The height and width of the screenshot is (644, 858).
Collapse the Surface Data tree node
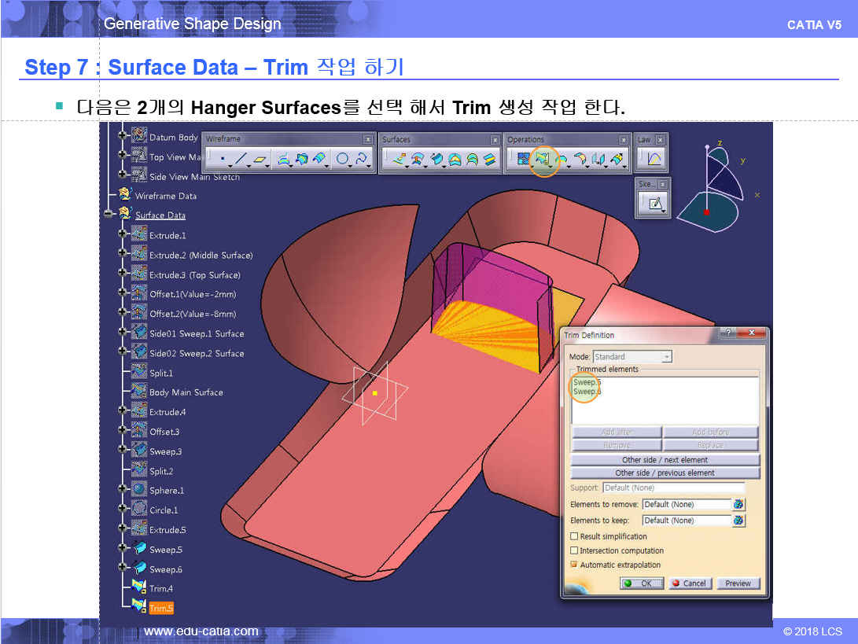coord(108,215)
